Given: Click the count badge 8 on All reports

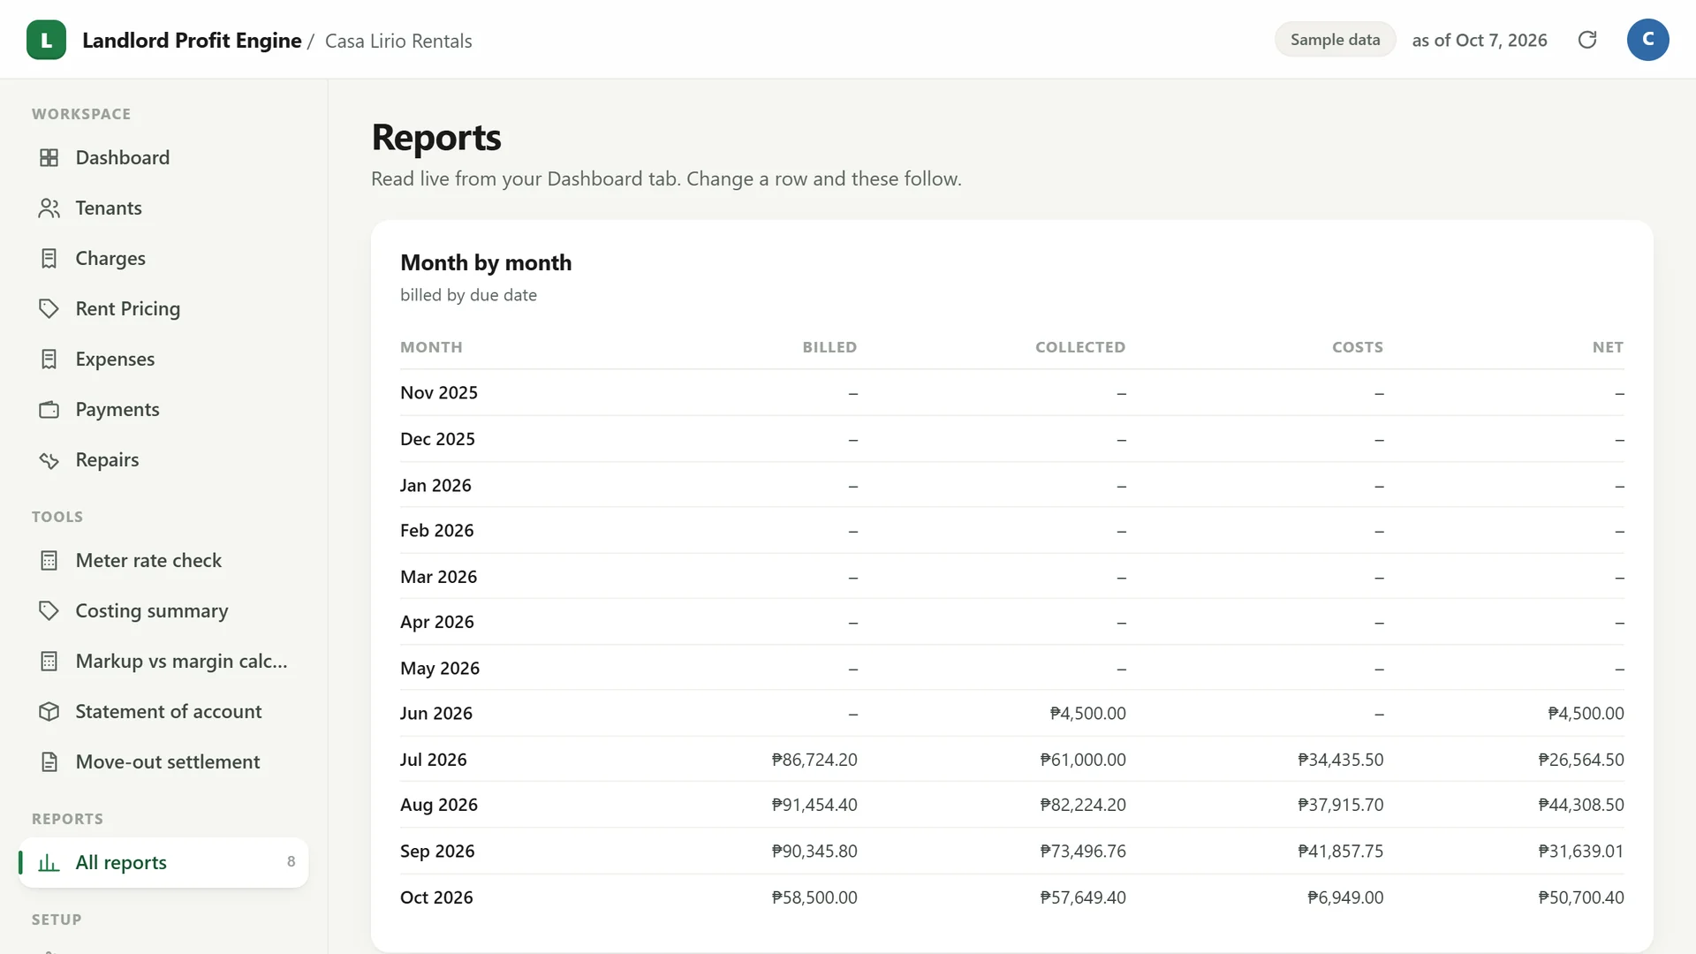Looking at the screenshot, I should tap(291, 861).
